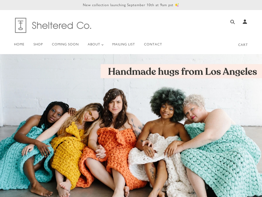Click the sparkle emoji in announcement bar
Viewport: 262px width, 197px height.
(x=177, y=5)
